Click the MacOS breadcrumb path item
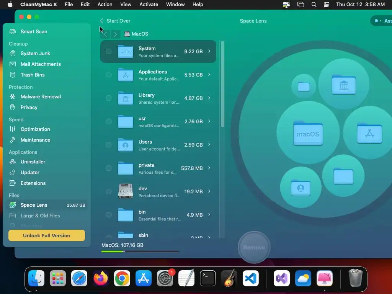 136,34
